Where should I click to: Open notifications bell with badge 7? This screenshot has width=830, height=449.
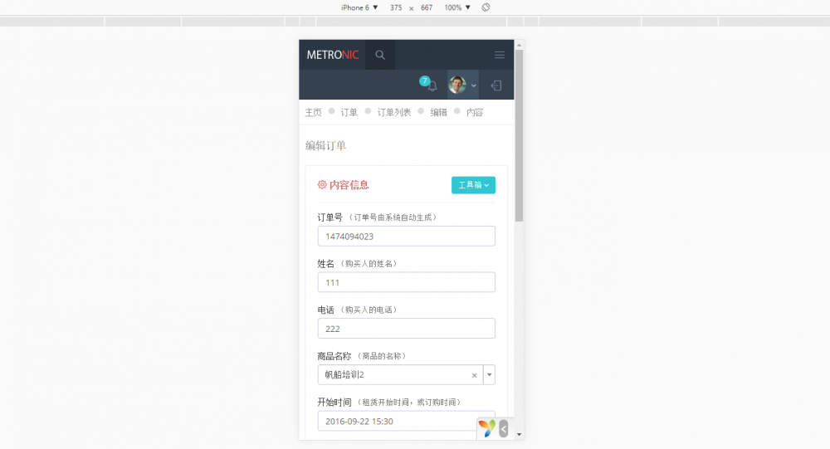[x=429, y=84]
